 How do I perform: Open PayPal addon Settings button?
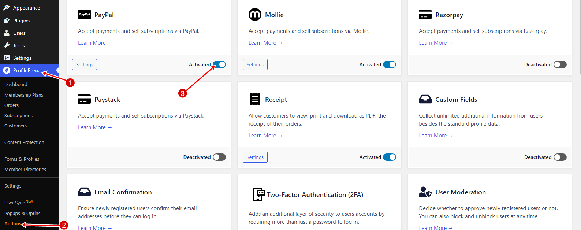click(85, 64)
